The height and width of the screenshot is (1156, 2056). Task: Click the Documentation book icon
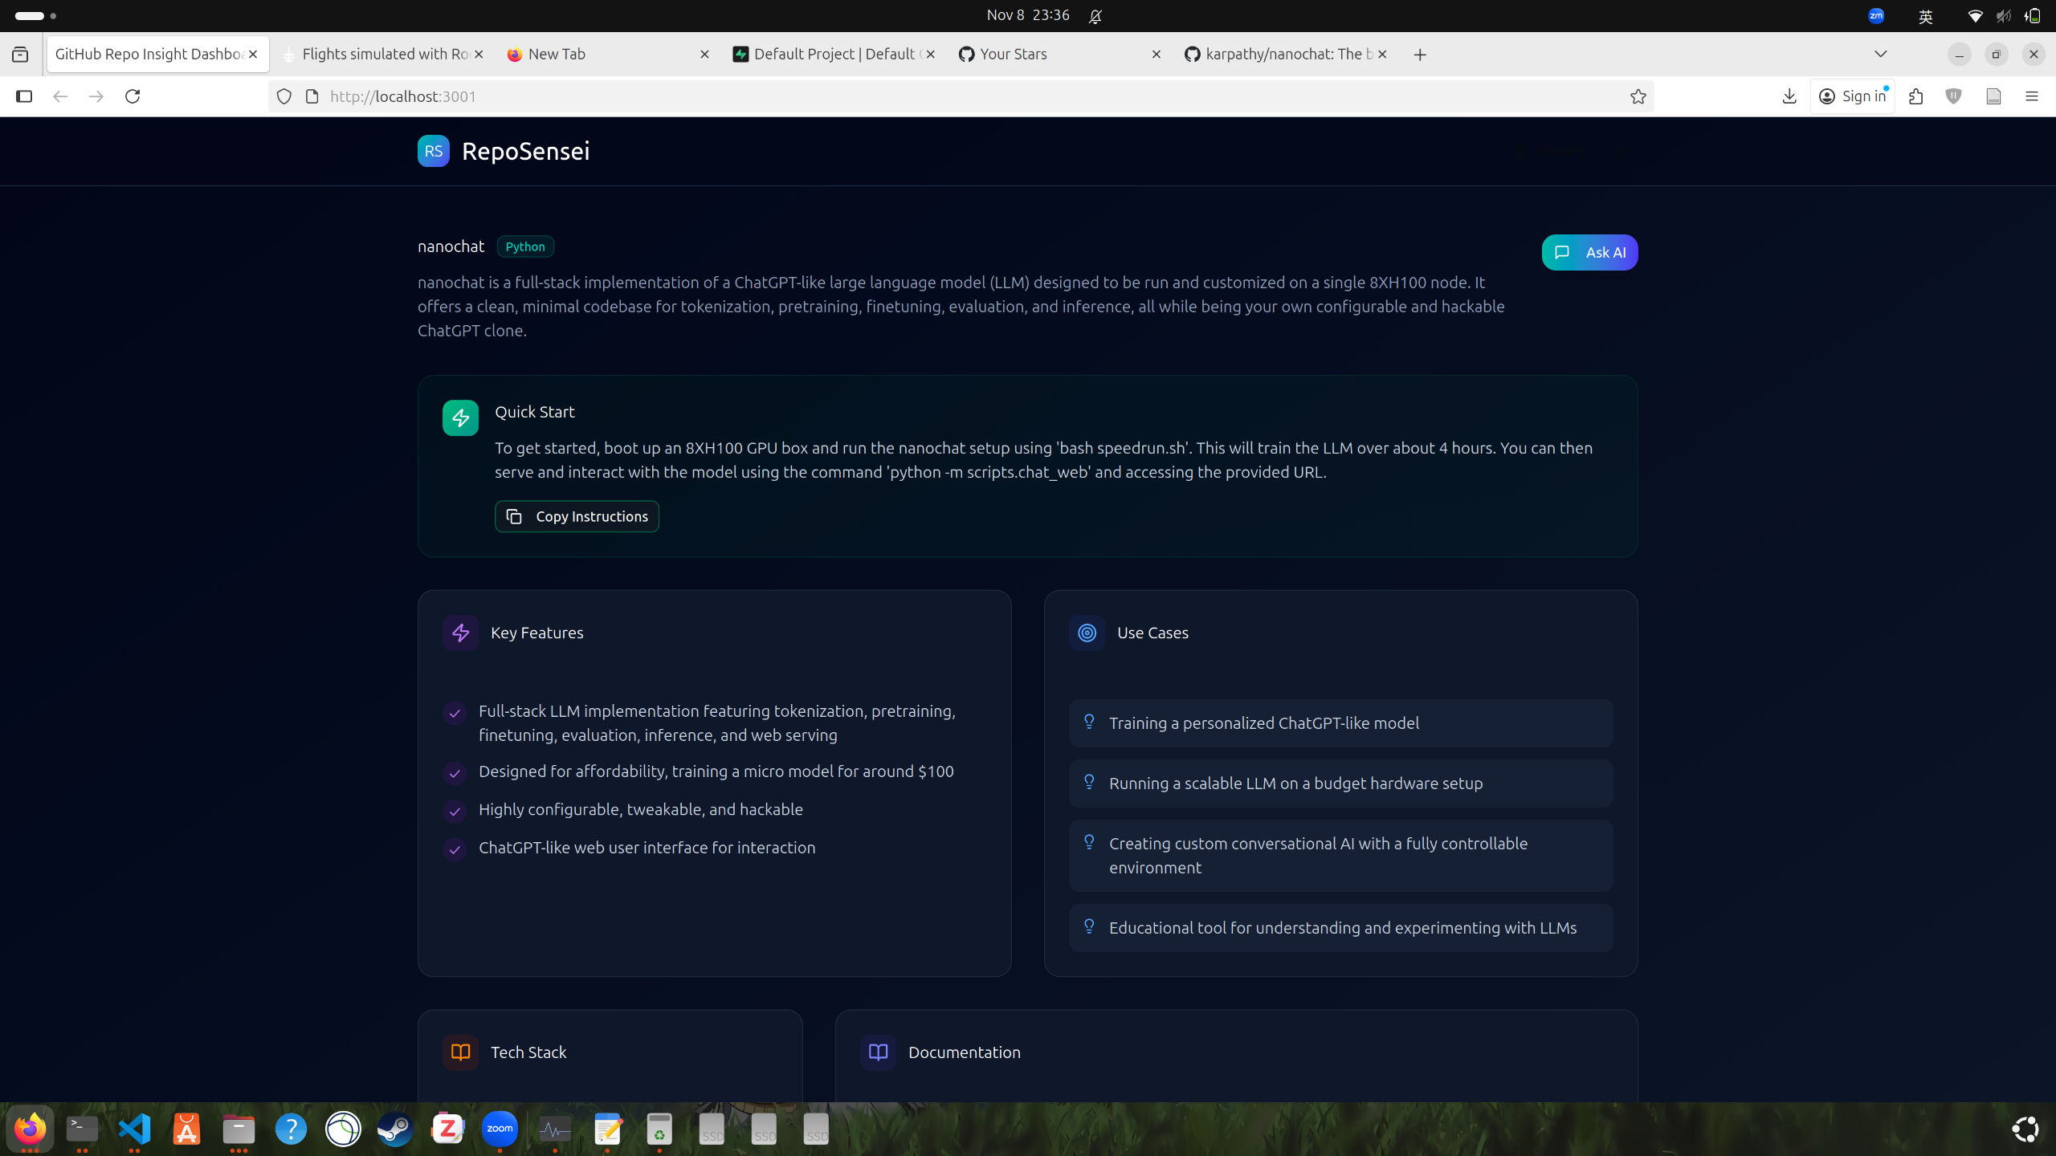(x=878, y=1052)
